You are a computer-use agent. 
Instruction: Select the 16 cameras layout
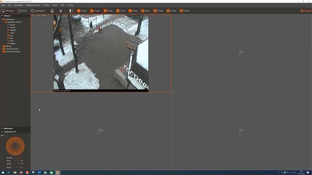click(185, 11)
